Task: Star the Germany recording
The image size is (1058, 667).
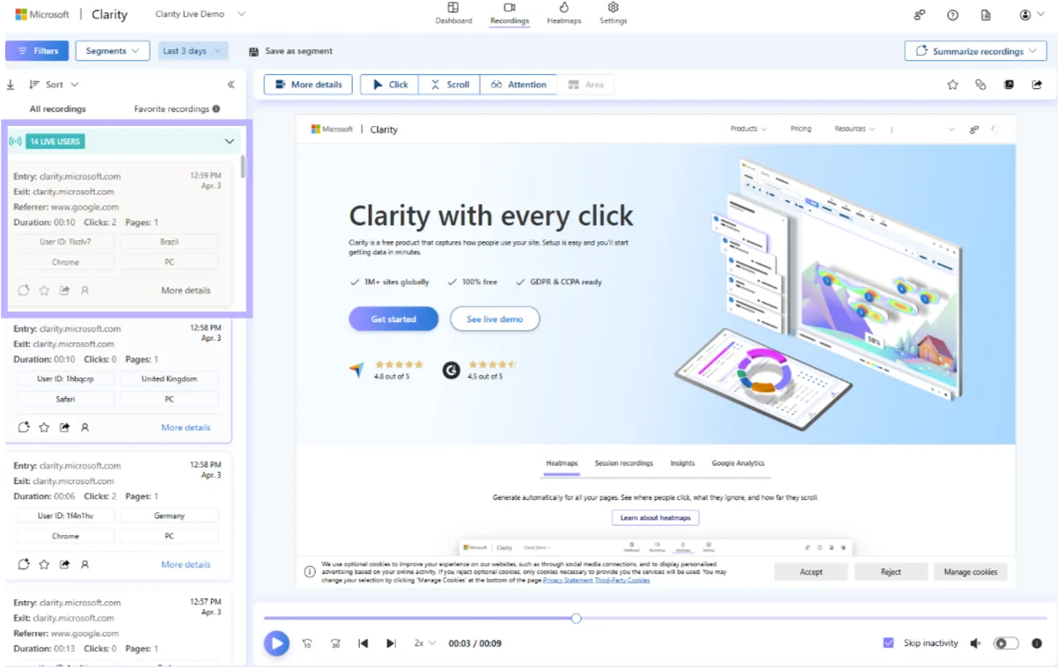Action: click(44, 565)
